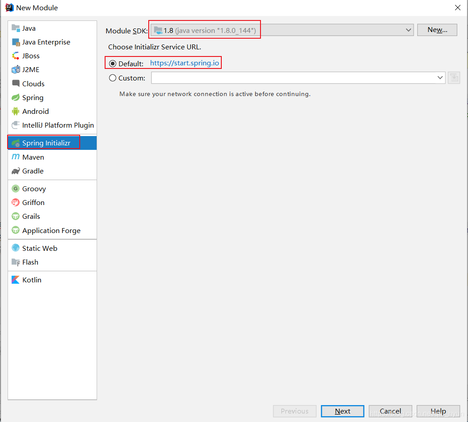Viewport: 468px width, 422px height.
Task: Click the Help button
Action: click(x=438, y=411)
